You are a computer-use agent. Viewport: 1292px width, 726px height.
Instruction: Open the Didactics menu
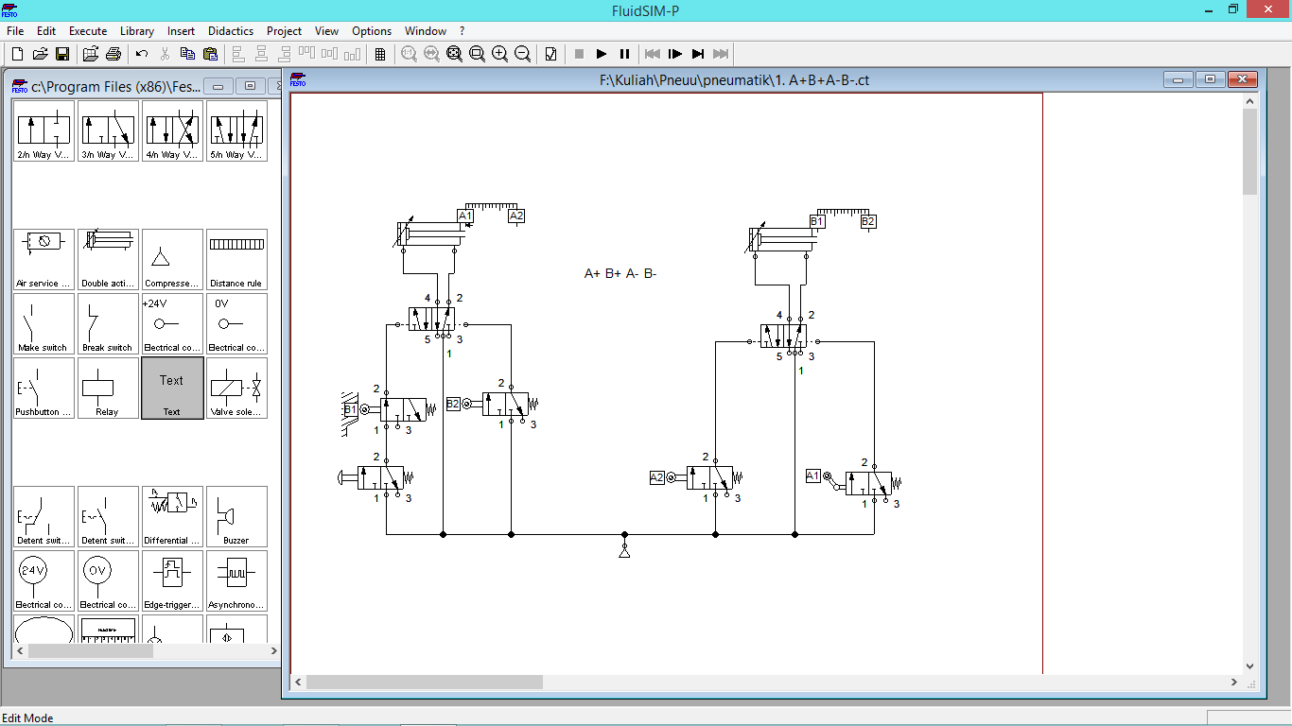pos(230,30)
